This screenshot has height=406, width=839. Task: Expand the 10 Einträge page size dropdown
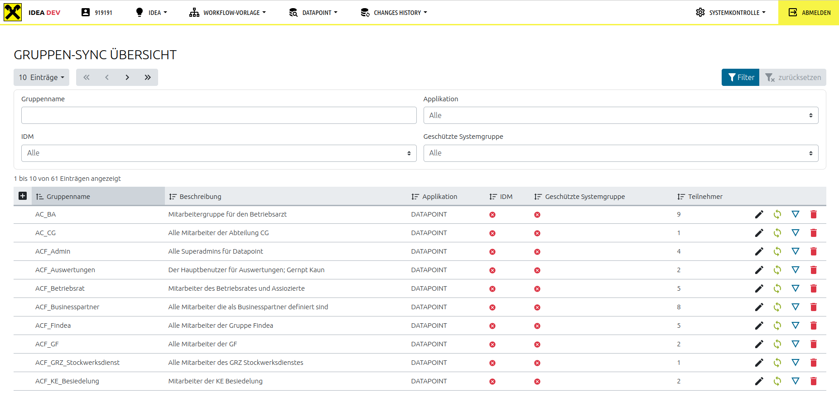point(41,77)
